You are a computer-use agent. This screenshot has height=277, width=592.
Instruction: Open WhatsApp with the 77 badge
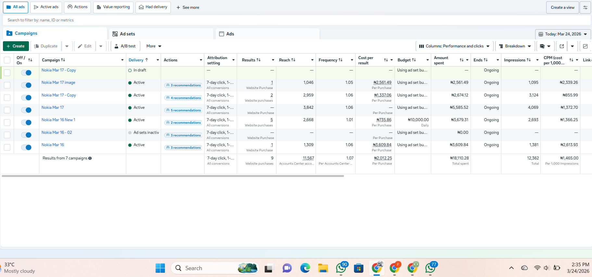431,268
